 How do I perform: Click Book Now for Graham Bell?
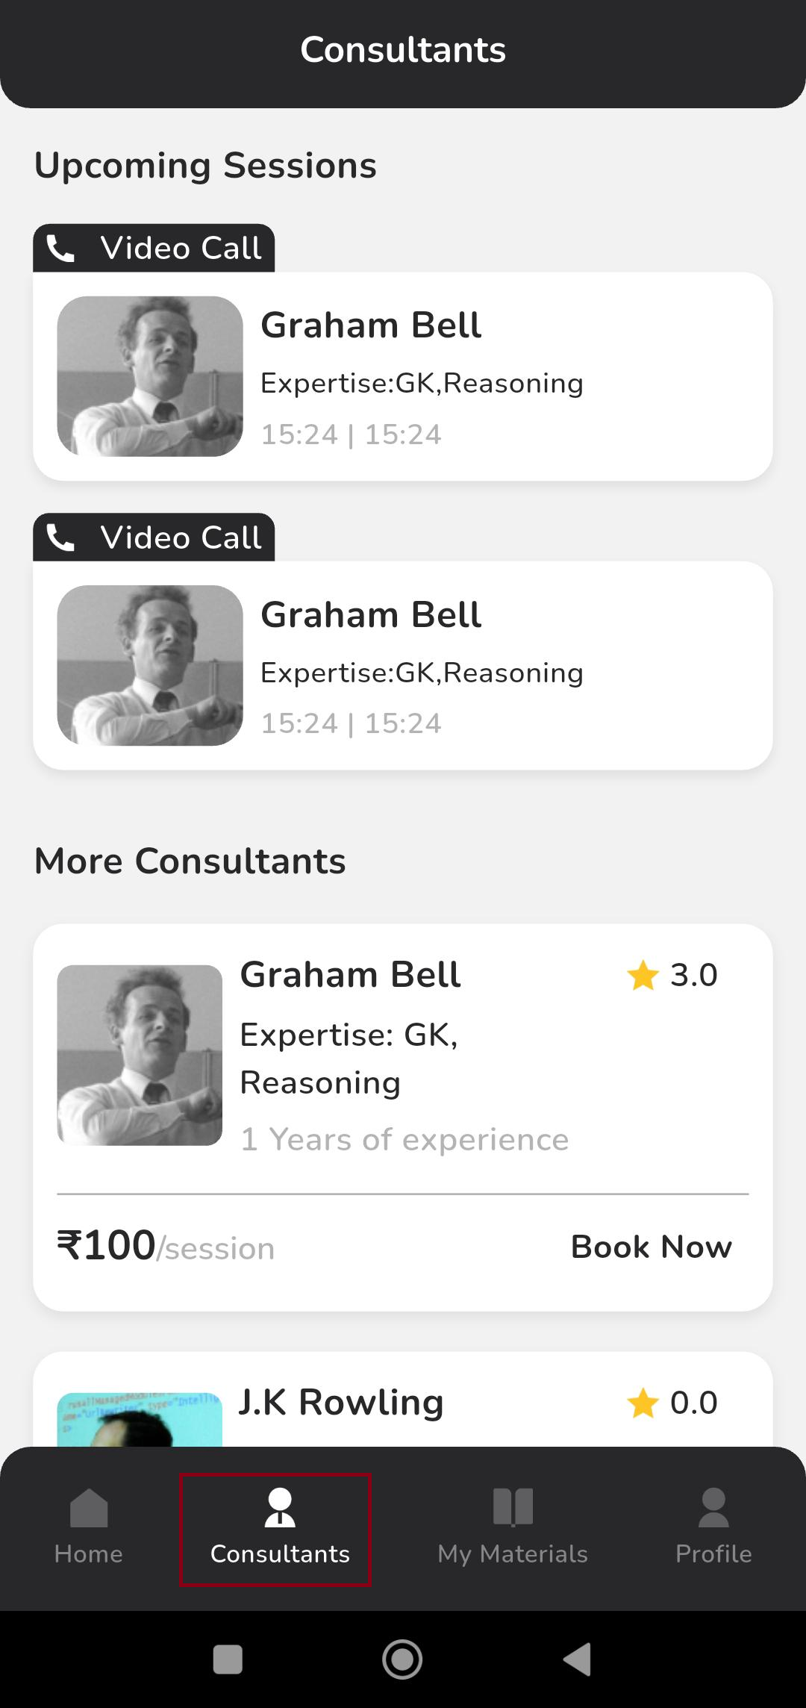(651, 1247)
